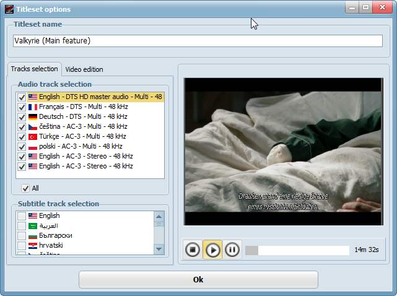Click Bulgarian flag icon of Български subtitle
397x296 pixels.
point(33,236)
